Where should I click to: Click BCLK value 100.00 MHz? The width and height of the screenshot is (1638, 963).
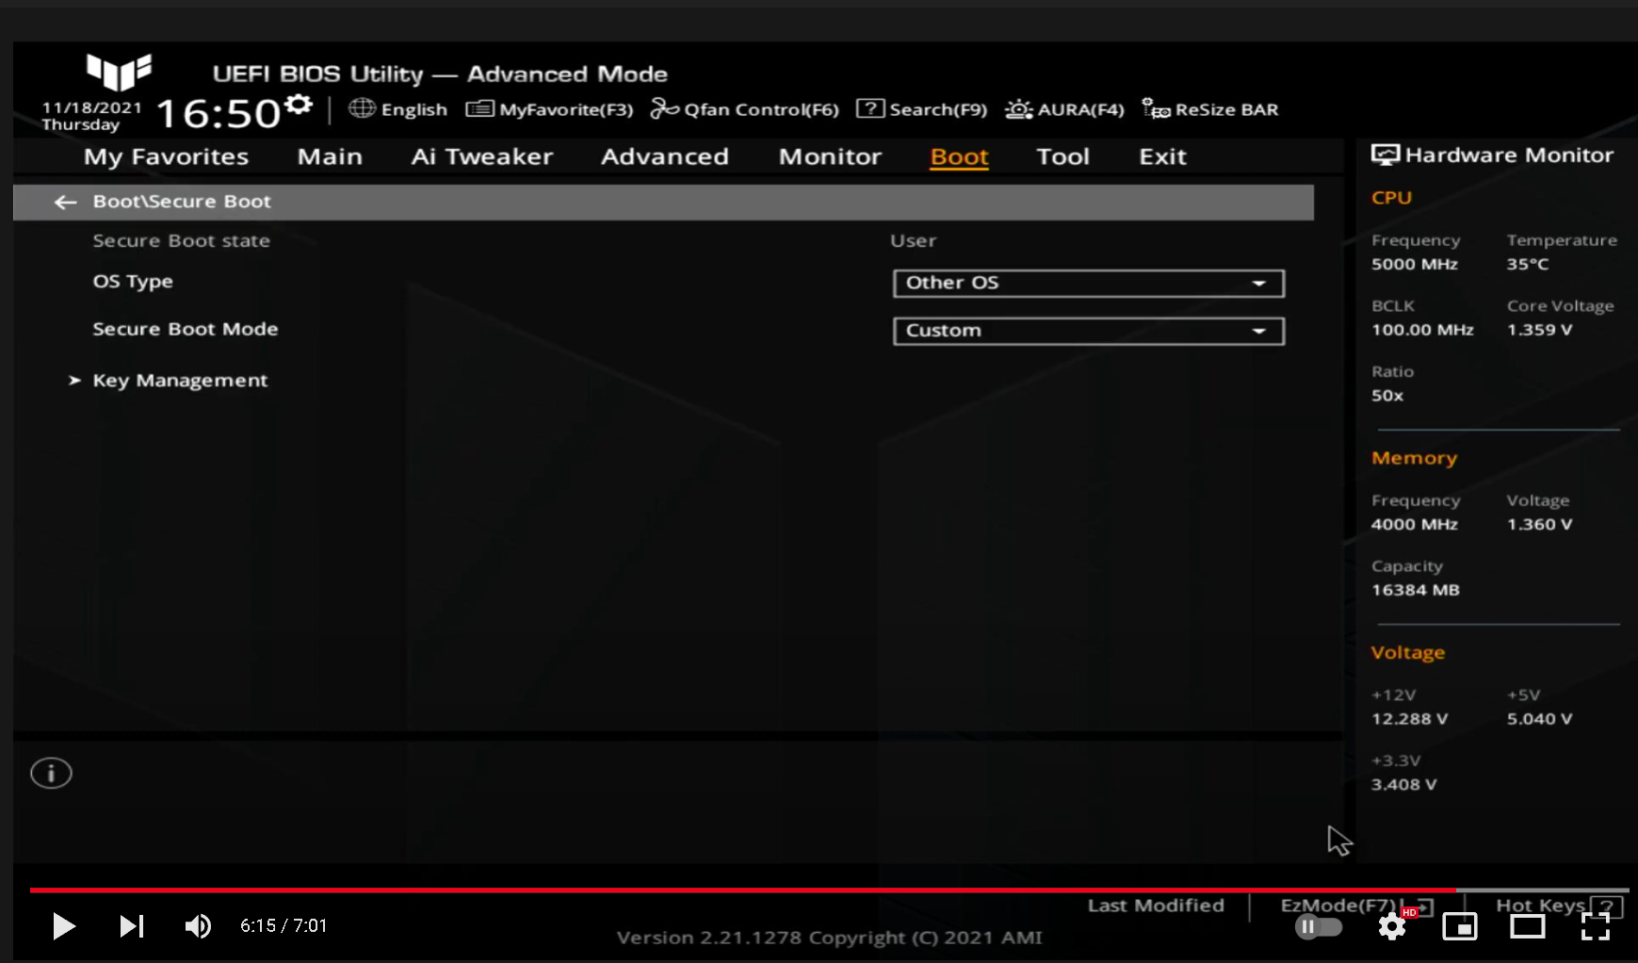pos(1422,330)
